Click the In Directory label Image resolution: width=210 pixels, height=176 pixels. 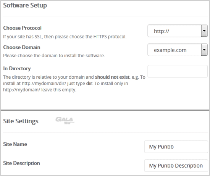tap(17, 69)
